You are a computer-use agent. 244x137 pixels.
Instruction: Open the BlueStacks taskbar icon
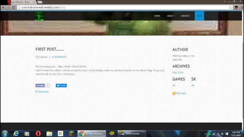click(112, 134)
